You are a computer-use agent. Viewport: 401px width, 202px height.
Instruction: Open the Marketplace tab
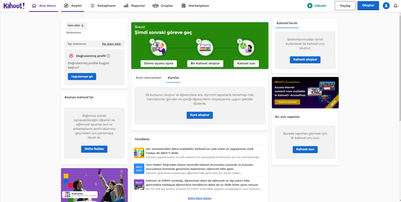tap(195, 5)
